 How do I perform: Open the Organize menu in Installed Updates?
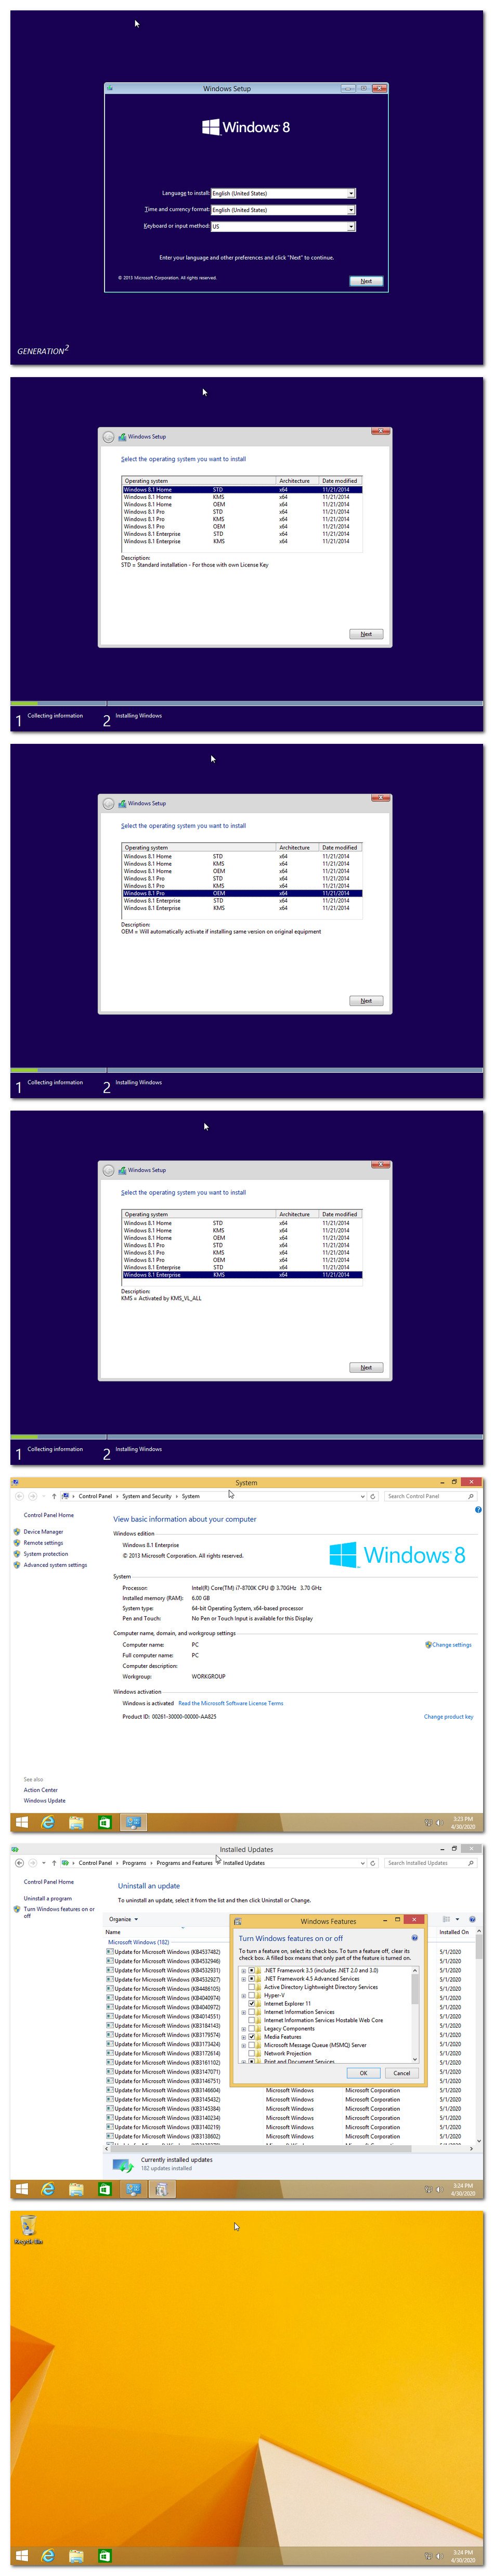(124, 1919)
